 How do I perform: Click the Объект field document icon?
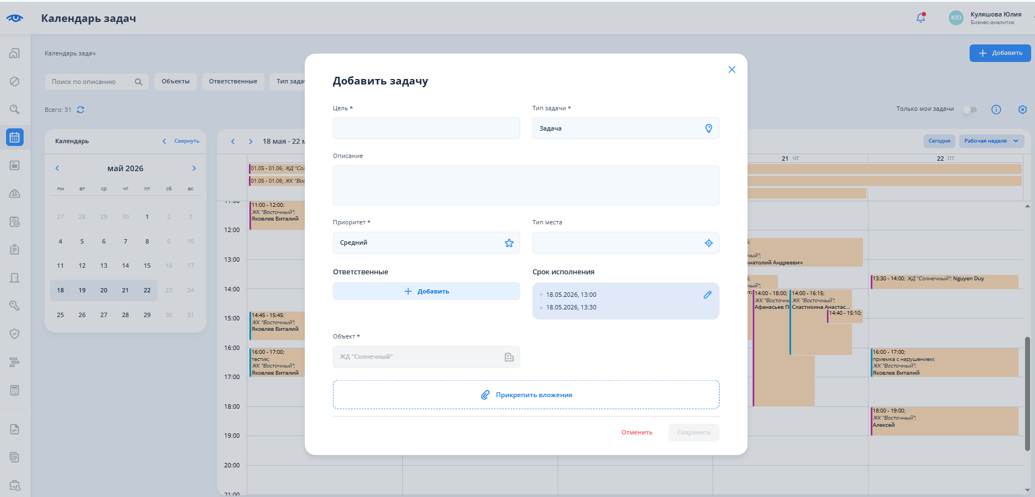coord(509,357)
